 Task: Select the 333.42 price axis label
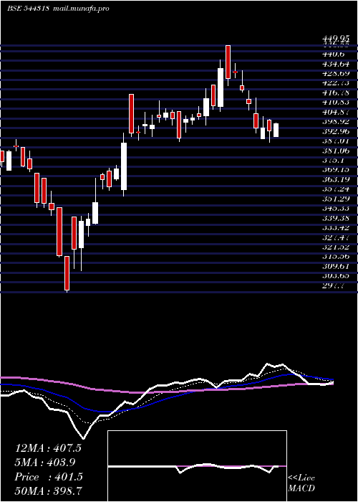(336, 227)
